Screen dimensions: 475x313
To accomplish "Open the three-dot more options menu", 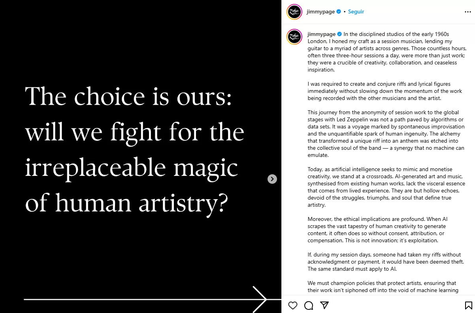I will [467, 12].
